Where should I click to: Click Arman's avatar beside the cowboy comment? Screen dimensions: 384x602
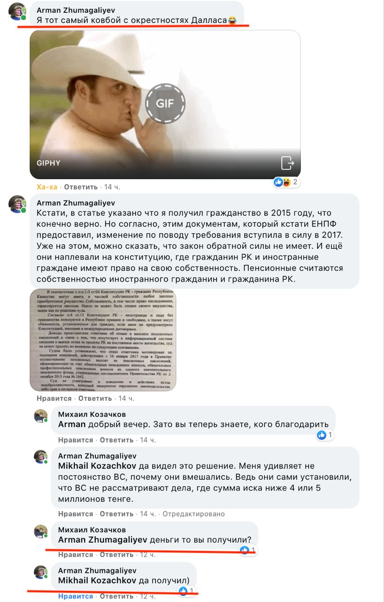17,11
